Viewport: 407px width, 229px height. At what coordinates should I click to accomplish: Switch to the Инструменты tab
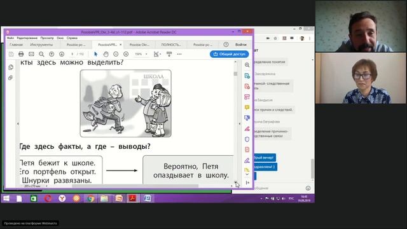[x=41, y=45]
